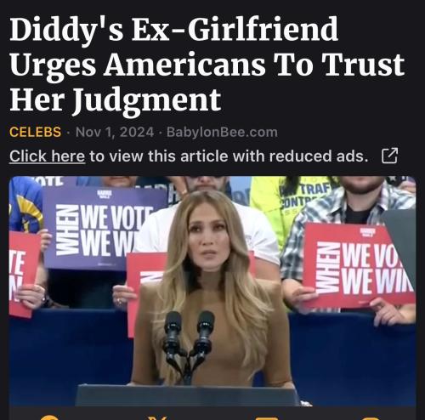Screen dimensions: 425x420
Task: Click the 'Click here' reduced ads link
Action: (x=48, y=156)
